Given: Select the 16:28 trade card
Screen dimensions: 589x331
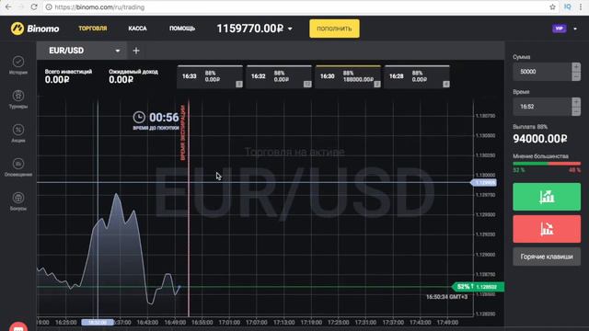Looking at the screenshot, I should pos(417,77).
